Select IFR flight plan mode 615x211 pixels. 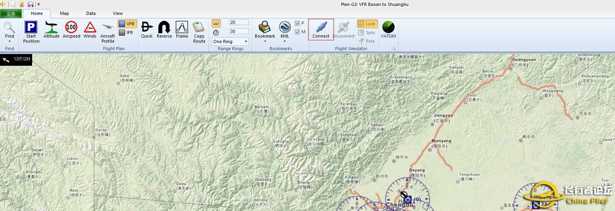[126, 32]
